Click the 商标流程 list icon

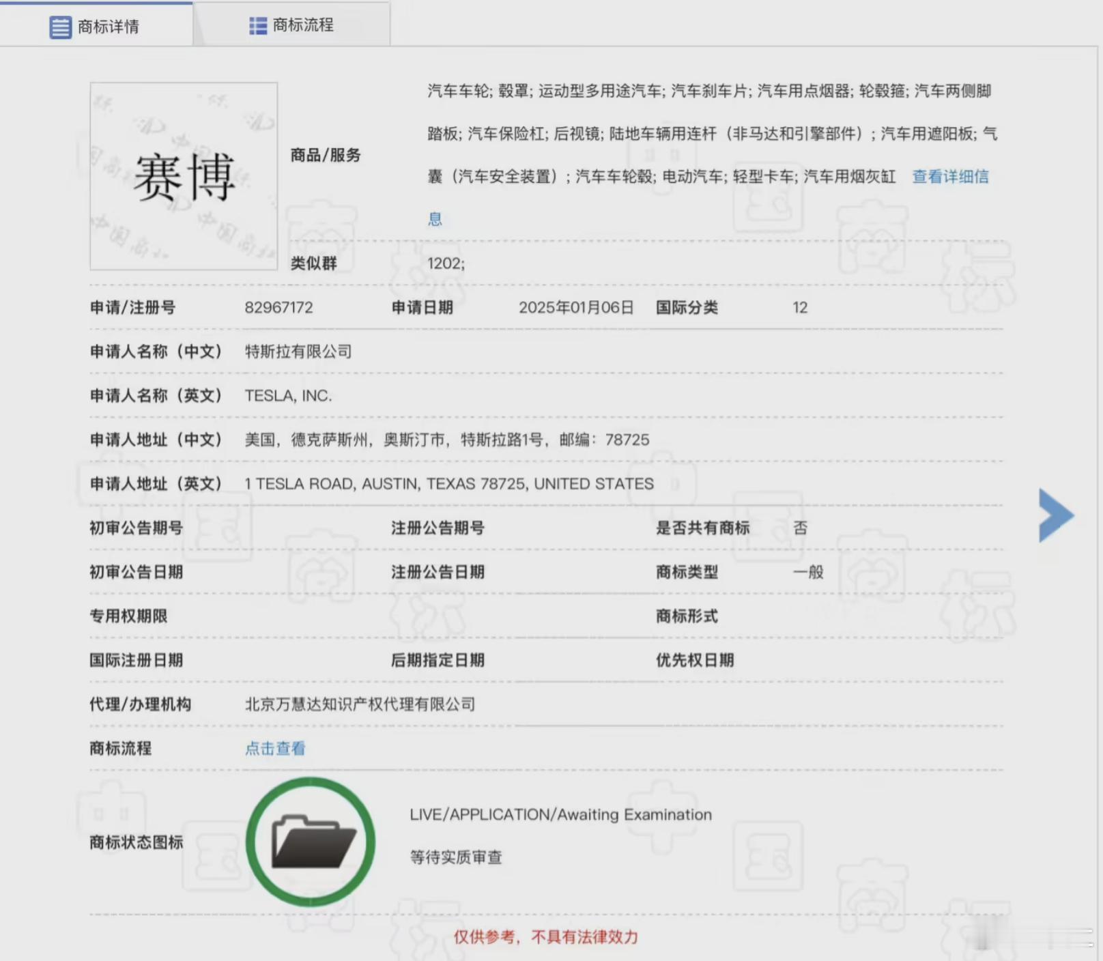pyautogui.click(x=258, y=26)
